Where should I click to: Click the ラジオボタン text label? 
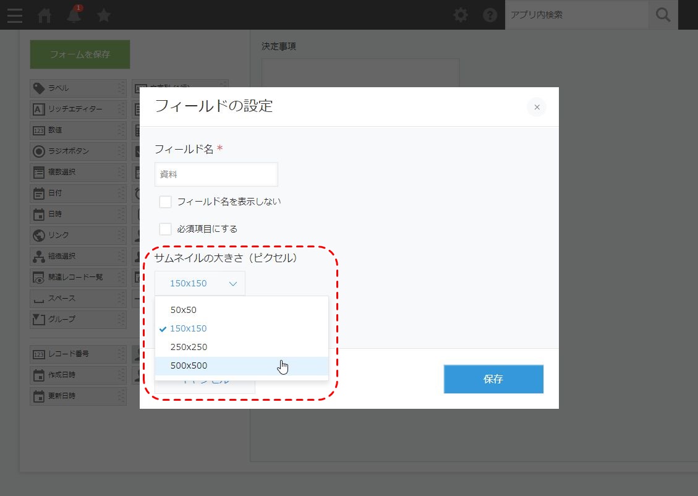click(69, 152)
